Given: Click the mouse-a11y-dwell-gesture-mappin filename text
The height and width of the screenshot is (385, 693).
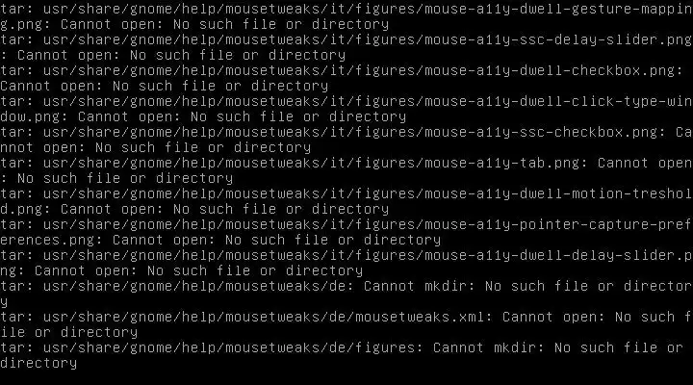Looking at the screenshot, I should point(558,9).
